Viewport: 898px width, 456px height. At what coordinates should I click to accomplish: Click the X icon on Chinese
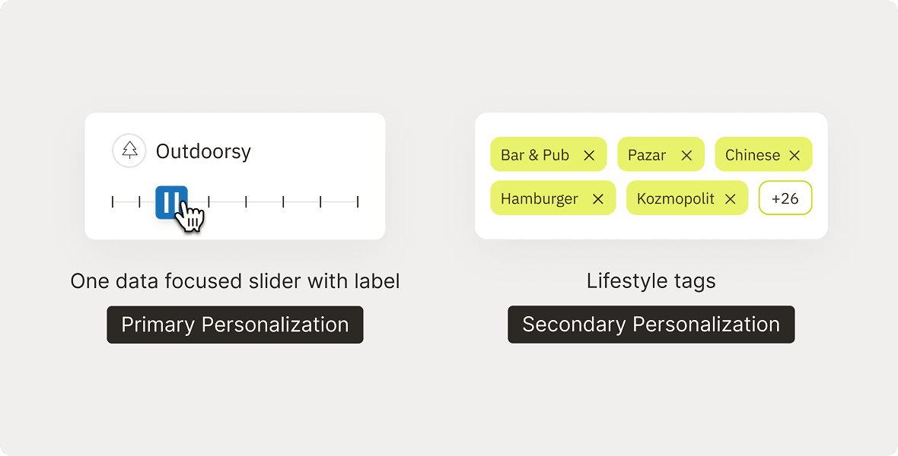795,154
